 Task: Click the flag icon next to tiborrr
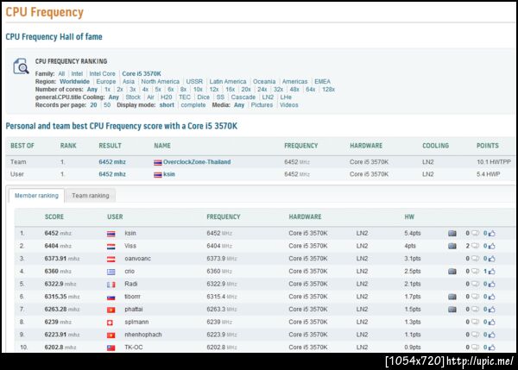[111, 297]
